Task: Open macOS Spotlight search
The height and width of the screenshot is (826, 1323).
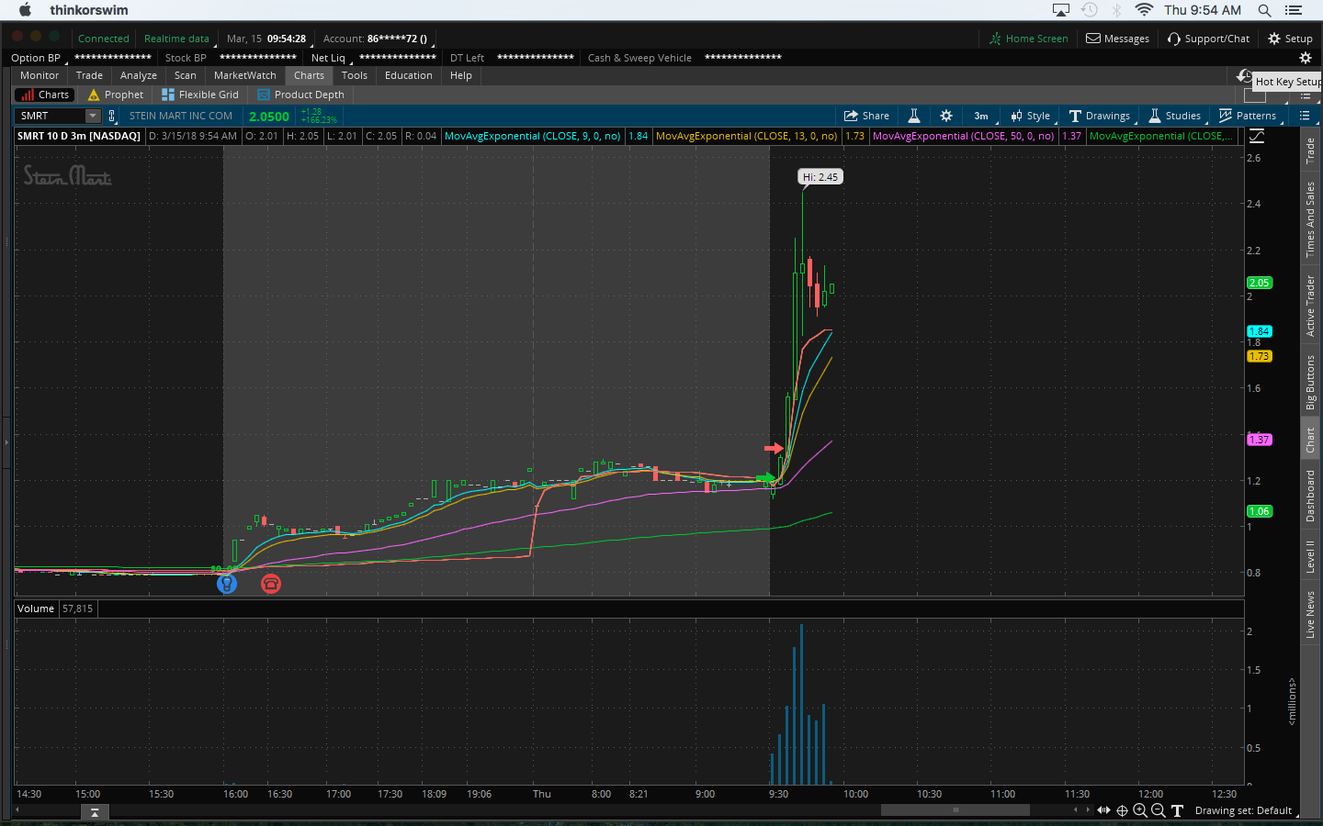Action: click(x=1264, y=10)
